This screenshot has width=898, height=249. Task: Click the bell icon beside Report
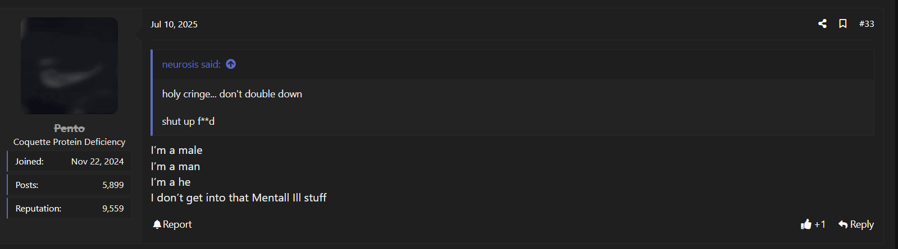157,224
